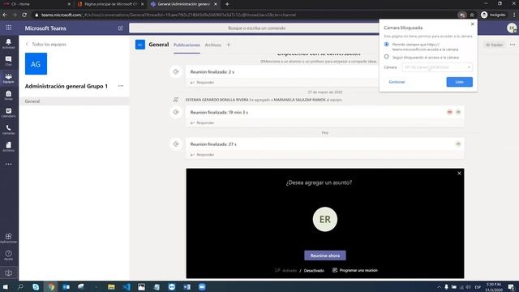Click the search or command box

coord(256,28)
